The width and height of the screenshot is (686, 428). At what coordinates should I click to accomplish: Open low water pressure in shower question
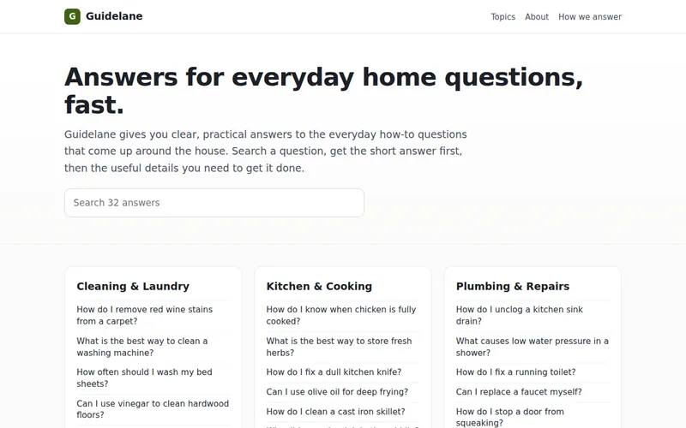click(532, 347)
